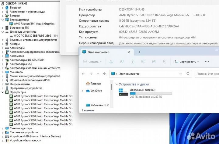The width and height of the screenshot is (219, 144).
Task: Click the Up arrow in Explorer navigation
Action: tap(104, 74)
